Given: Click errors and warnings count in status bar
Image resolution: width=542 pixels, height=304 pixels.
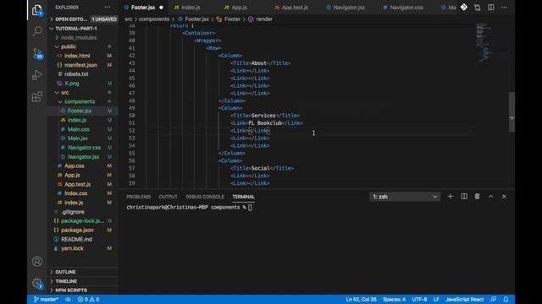Looking at the screenshot, I should coord(88,299).
